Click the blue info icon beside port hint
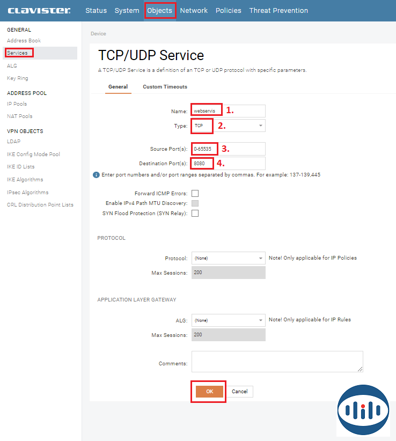Viewport: 396px width, 441px height. tap(96, 175)
